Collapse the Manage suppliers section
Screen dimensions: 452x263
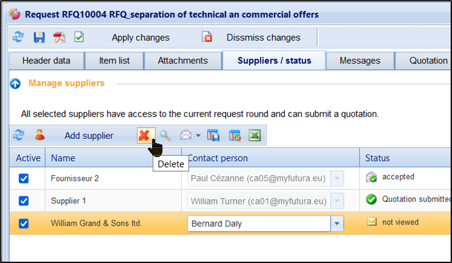[16, 83]
